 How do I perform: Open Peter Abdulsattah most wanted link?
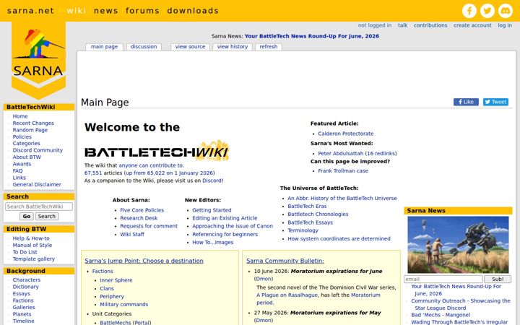341,154
